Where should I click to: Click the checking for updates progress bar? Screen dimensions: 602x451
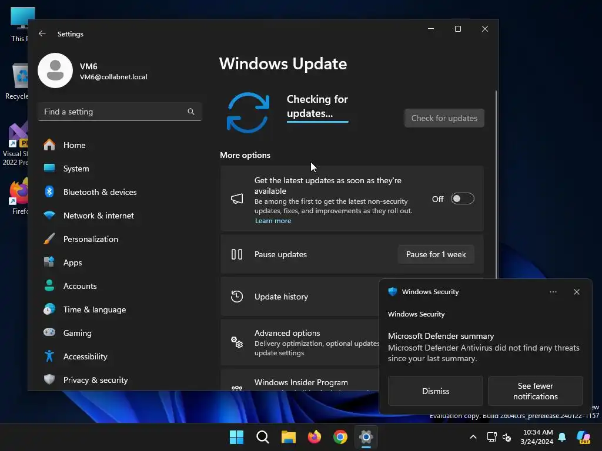click(317, 122)
